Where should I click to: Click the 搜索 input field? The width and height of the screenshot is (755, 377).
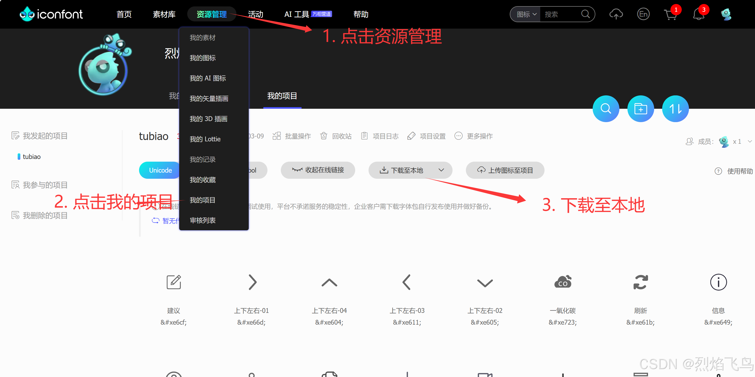pyautogui.click(x=560, y=14)
